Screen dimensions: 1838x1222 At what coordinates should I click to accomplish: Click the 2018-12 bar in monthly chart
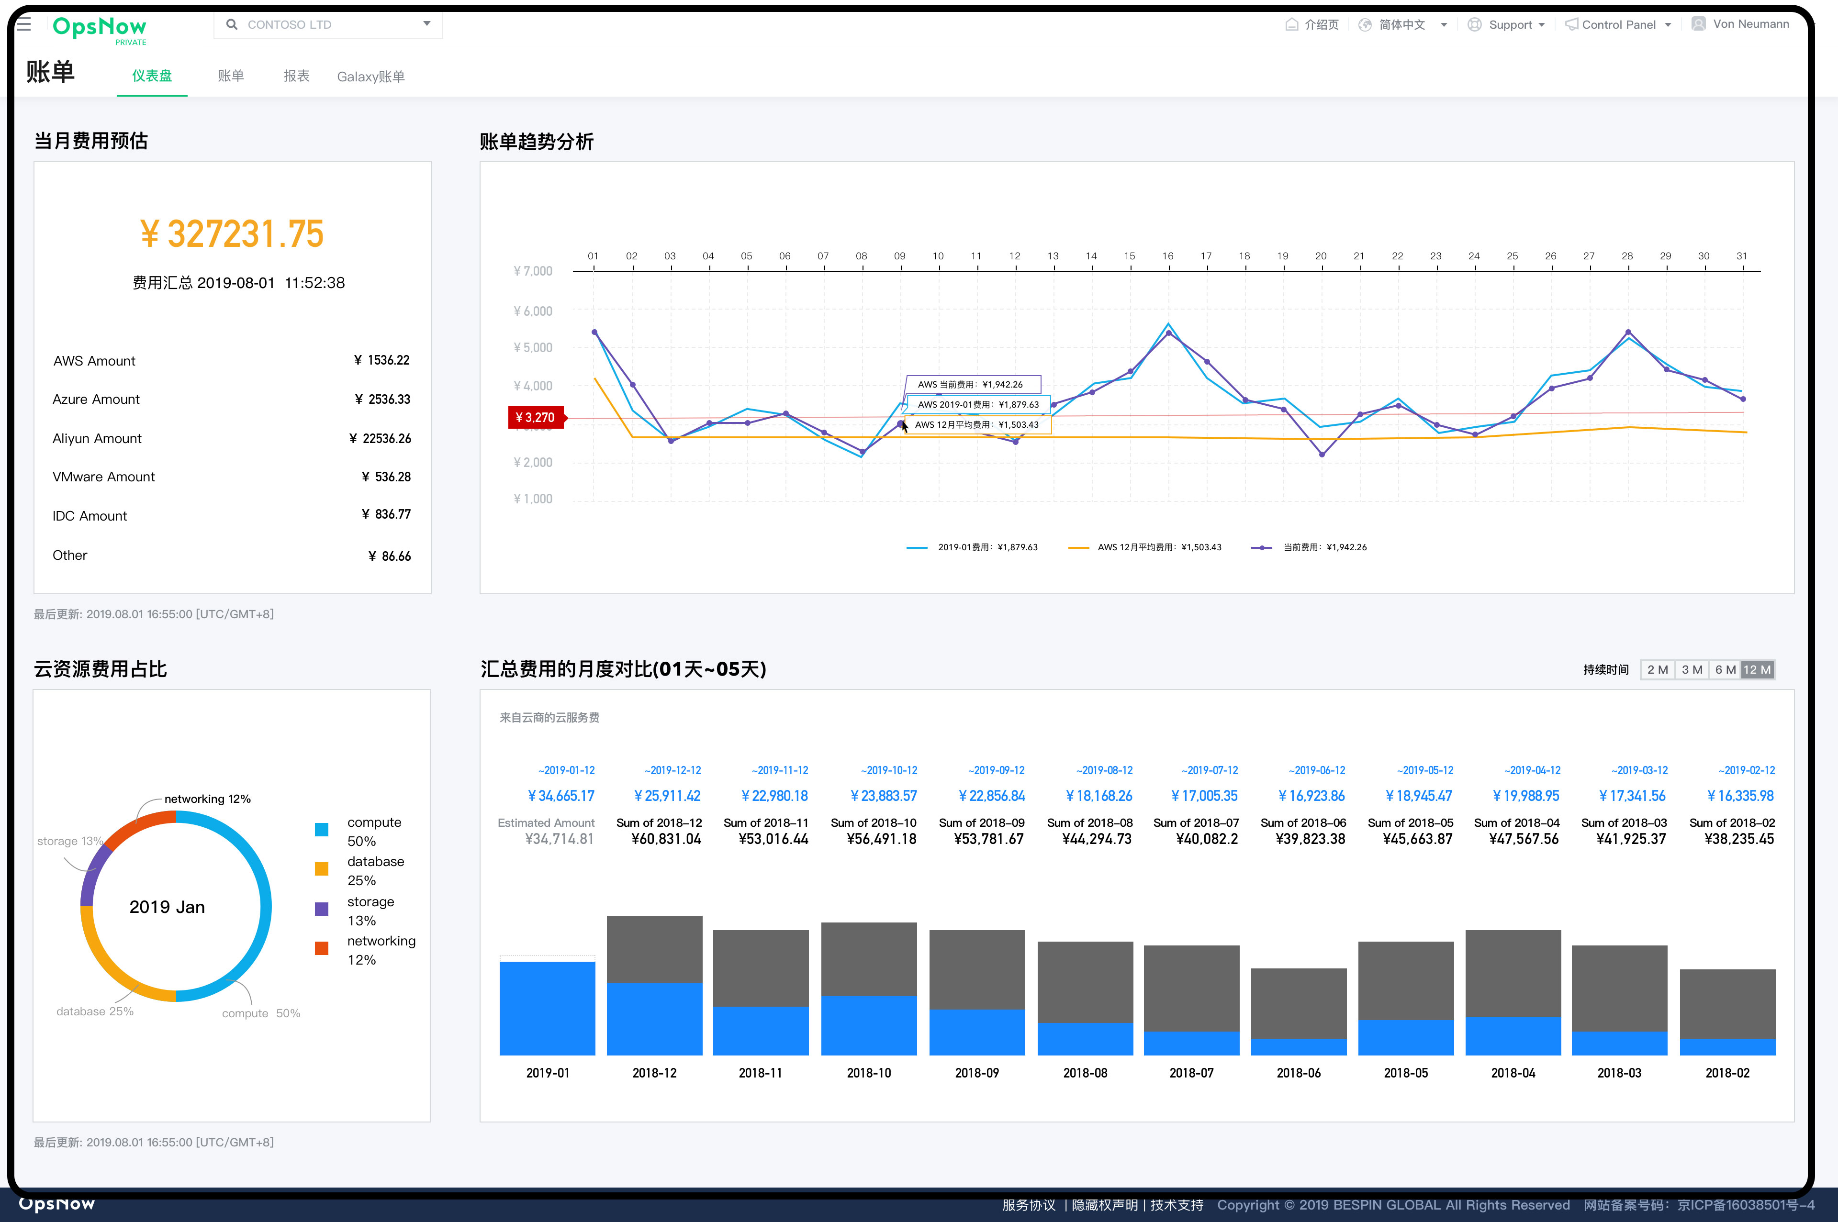(x=655, y=985)
